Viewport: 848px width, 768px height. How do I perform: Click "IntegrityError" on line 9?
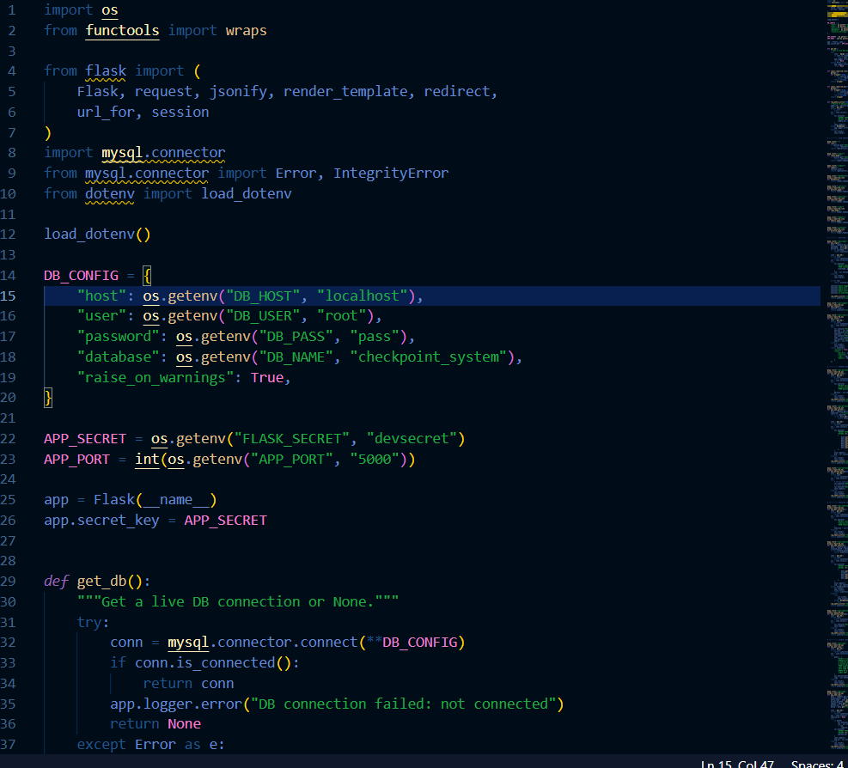point(390,173)
